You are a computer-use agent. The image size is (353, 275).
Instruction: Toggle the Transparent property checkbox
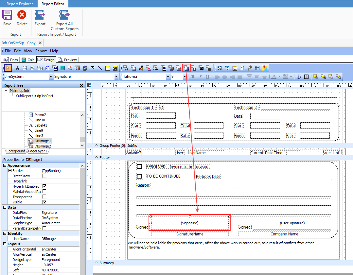click(44, 197)
